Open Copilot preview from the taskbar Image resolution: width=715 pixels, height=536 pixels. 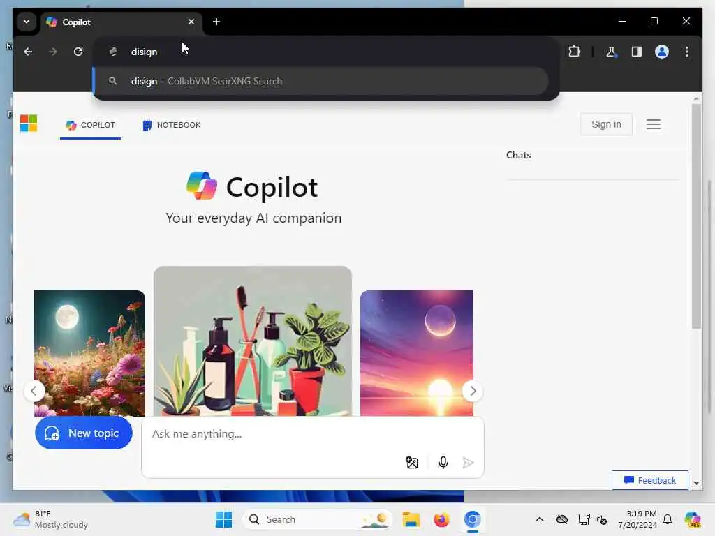pyautogui.click(x=693, y=519)
